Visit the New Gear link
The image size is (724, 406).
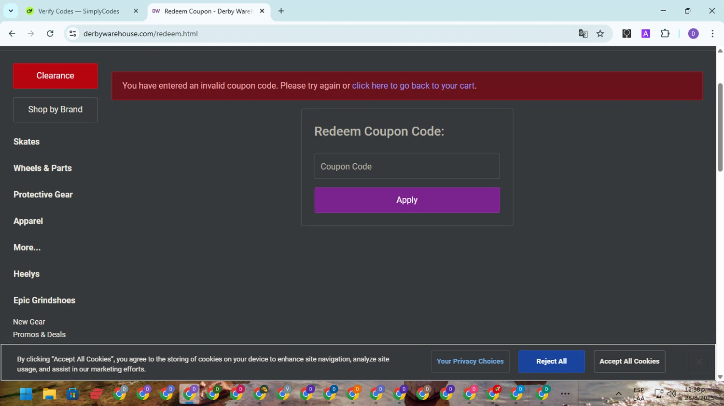point(29,322)
